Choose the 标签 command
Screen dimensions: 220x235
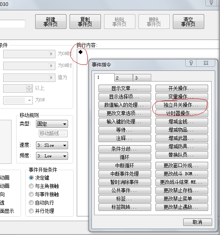(125, 199)
